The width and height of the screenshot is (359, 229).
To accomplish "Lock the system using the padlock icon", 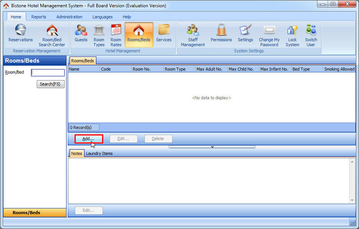I will coord(292,34).
